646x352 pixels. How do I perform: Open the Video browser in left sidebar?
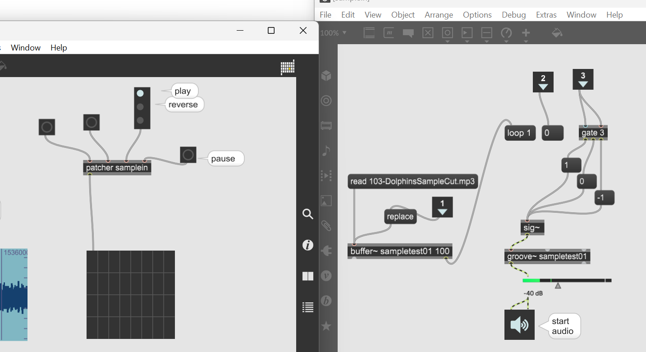326,175
